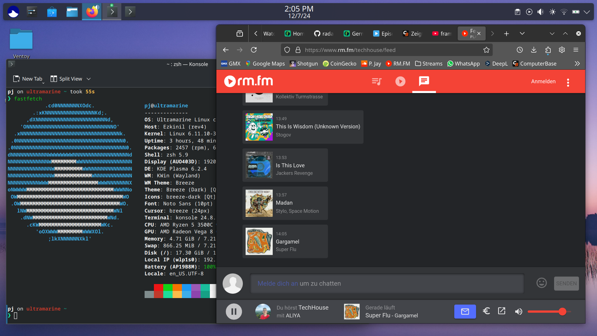Screen dimensions: 597x336
Task: Open rm.fm three-dot options menu
Action: coord(568,82)
